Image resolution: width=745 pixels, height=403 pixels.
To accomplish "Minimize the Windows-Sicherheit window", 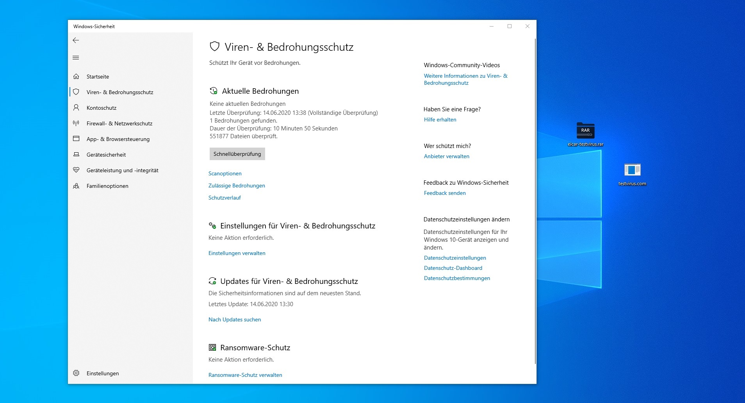I will pos(492,26).
